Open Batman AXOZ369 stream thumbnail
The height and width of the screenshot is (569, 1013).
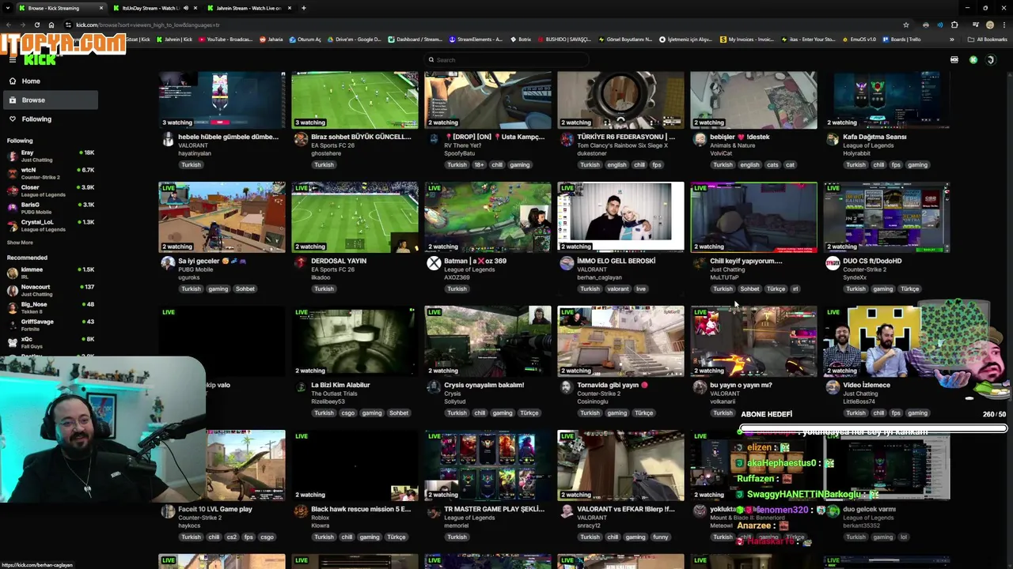click(x=488, y=217)
